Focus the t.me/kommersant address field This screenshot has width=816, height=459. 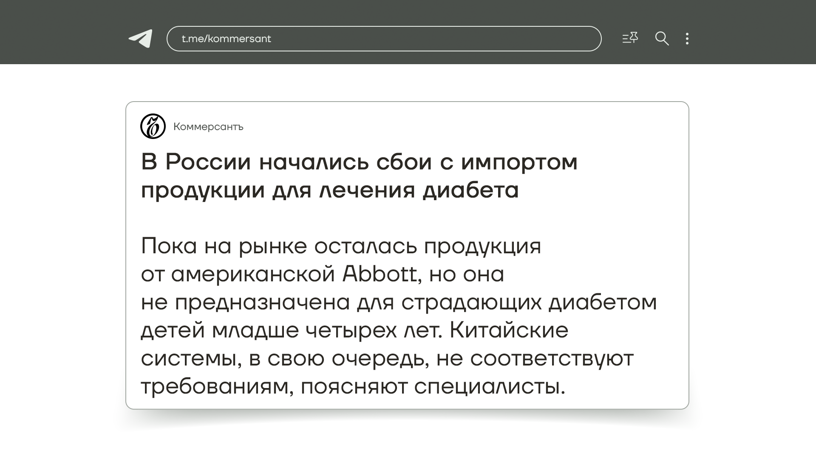[383, 39]
